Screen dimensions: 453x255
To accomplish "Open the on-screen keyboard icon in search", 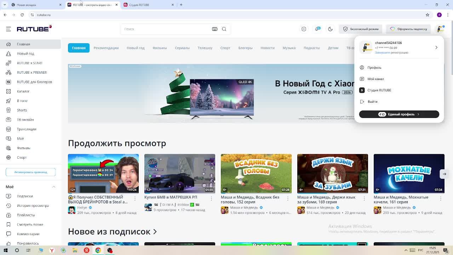I will (214, 29).
